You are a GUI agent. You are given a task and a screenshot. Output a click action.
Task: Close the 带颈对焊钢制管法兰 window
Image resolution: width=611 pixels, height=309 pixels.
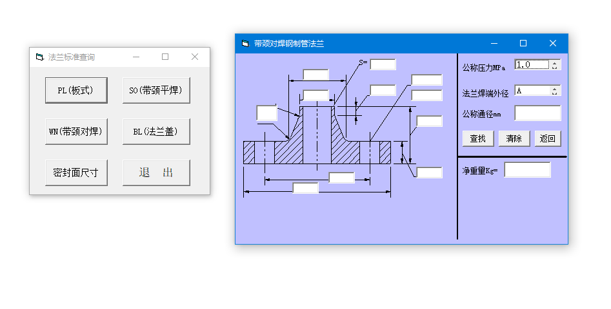(x=552, y=44)
